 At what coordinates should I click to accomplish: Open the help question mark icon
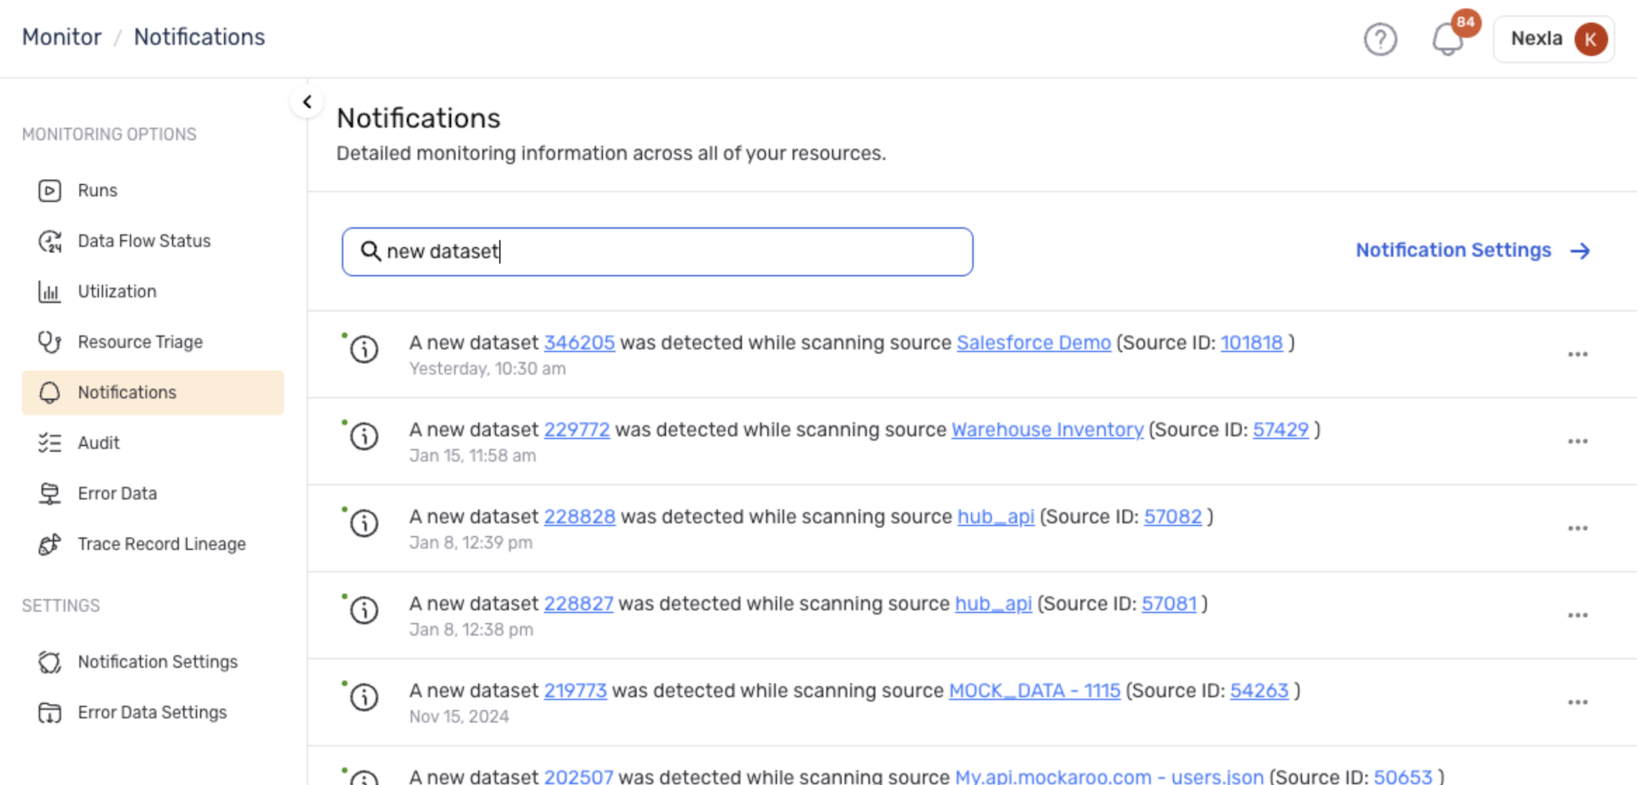tap(1380, 39)
